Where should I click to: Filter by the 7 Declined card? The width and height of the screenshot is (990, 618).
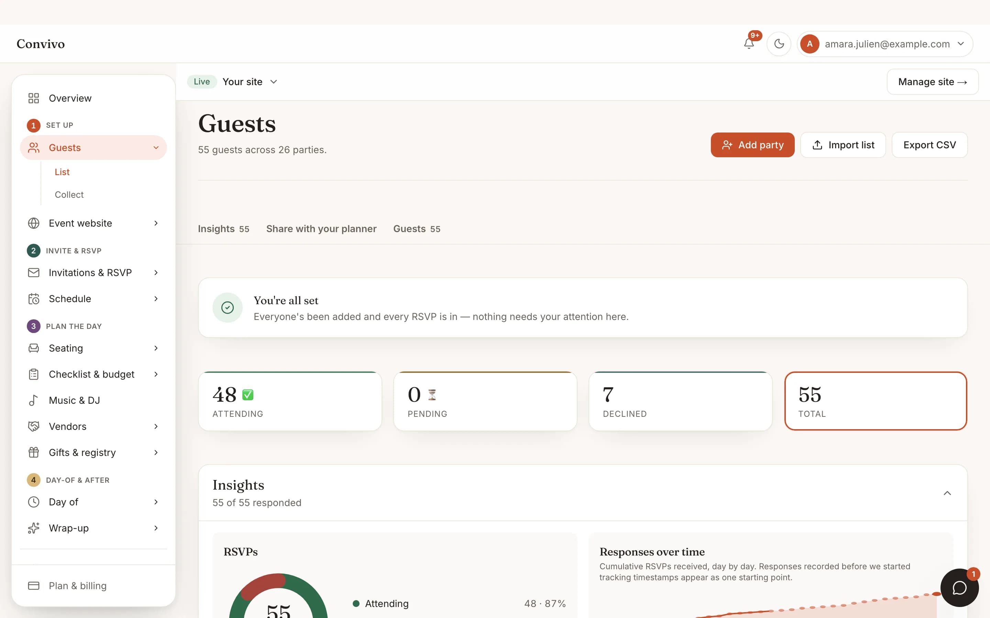click(680, 401)
